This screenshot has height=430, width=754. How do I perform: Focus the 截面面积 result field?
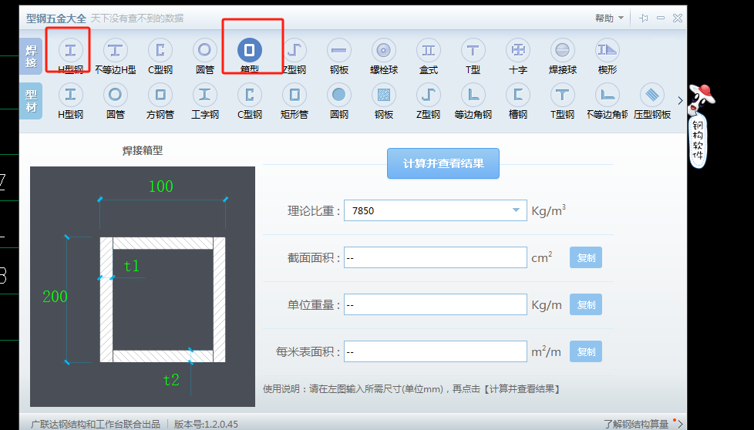(x=436, y=257)
